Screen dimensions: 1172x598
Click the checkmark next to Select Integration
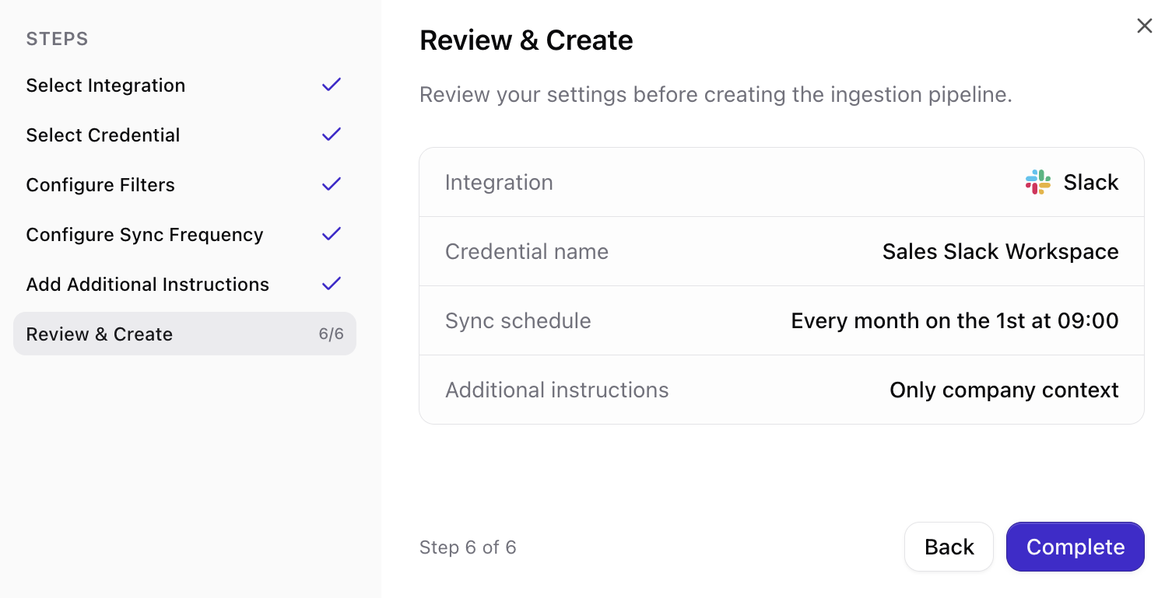[332, 85]
